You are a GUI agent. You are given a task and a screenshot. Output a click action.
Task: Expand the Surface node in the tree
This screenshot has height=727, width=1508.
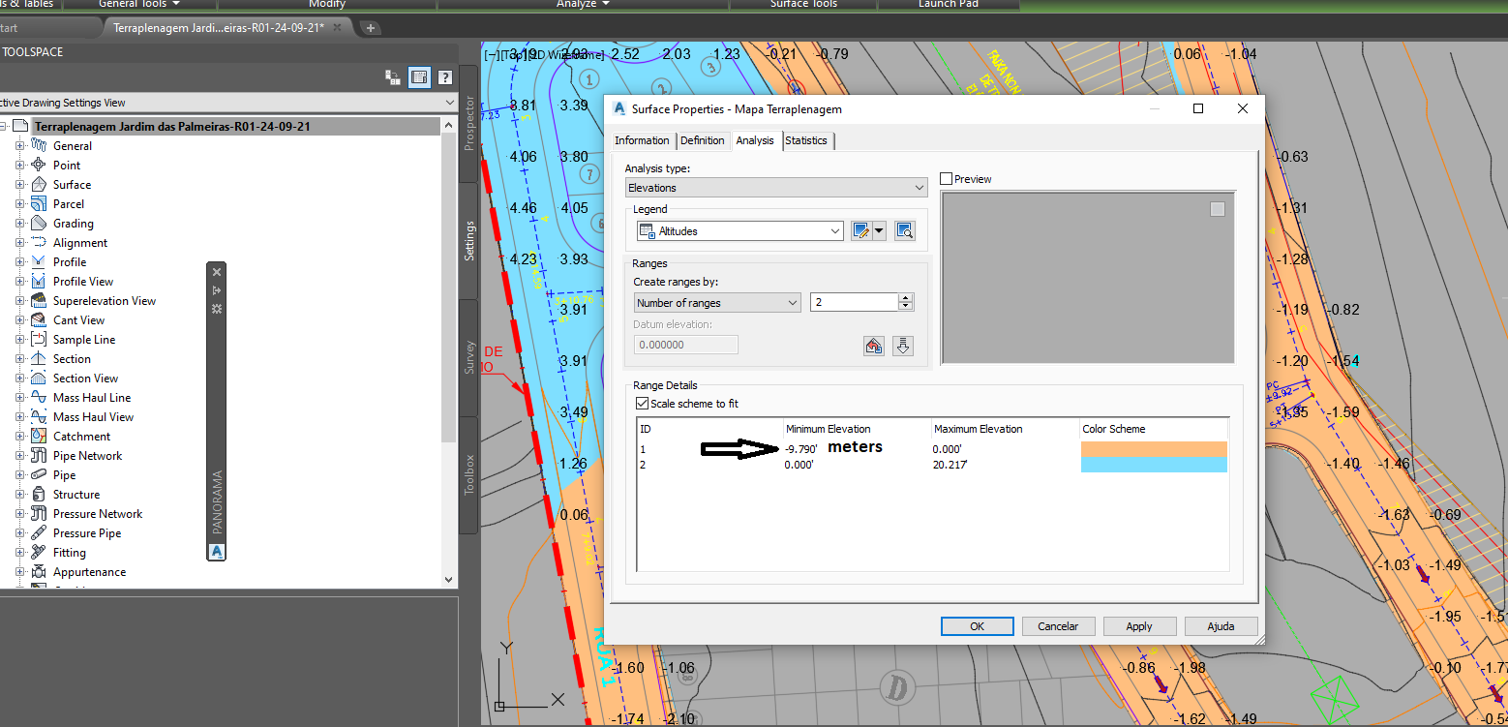click(21, 184)
